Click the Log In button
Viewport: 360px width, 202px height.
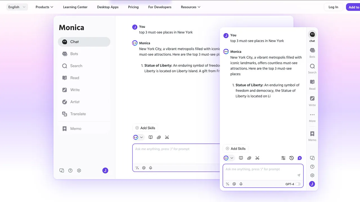[333, 7]
